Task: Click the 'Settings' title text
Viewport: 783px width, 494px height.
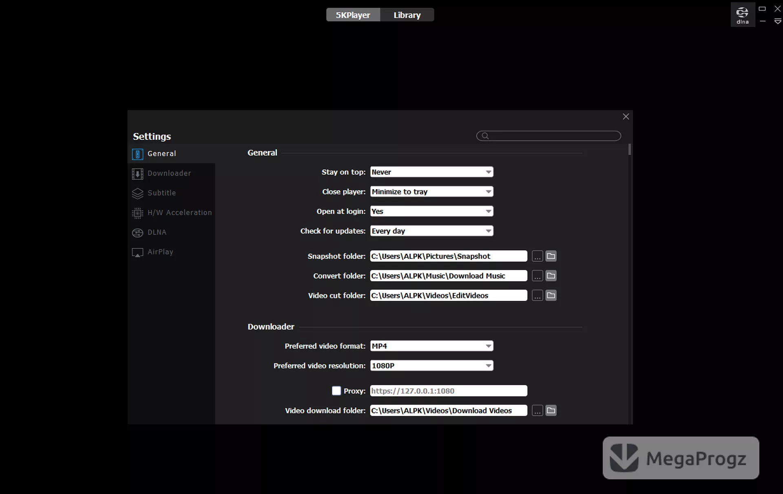Action: point(152,136)
